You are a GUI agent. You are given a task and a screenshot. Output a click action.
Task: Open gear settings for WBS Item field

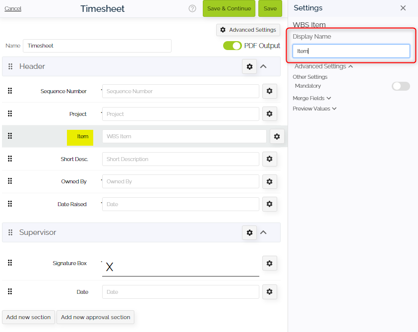click(x=277, y=136)
